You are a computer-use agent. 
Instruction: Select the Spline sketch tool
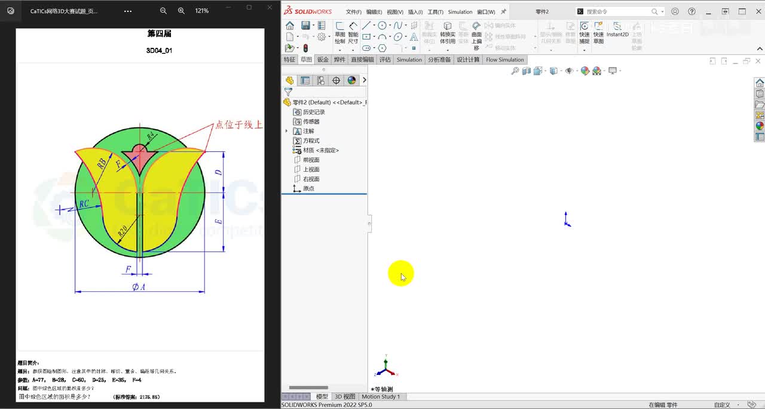(398, 25)
